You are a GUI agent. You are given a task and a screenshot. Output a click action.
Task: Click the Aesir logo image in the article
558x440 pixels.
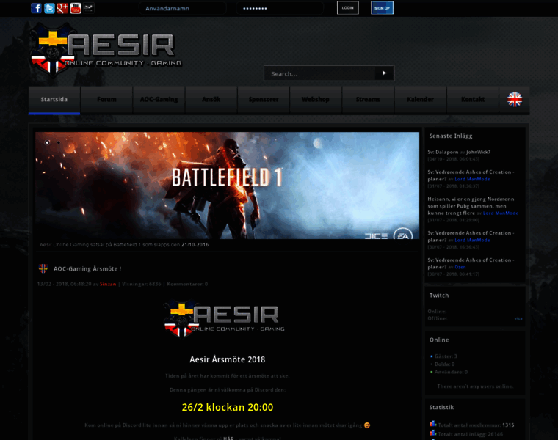pyautogui.click(x=224, y=319)
